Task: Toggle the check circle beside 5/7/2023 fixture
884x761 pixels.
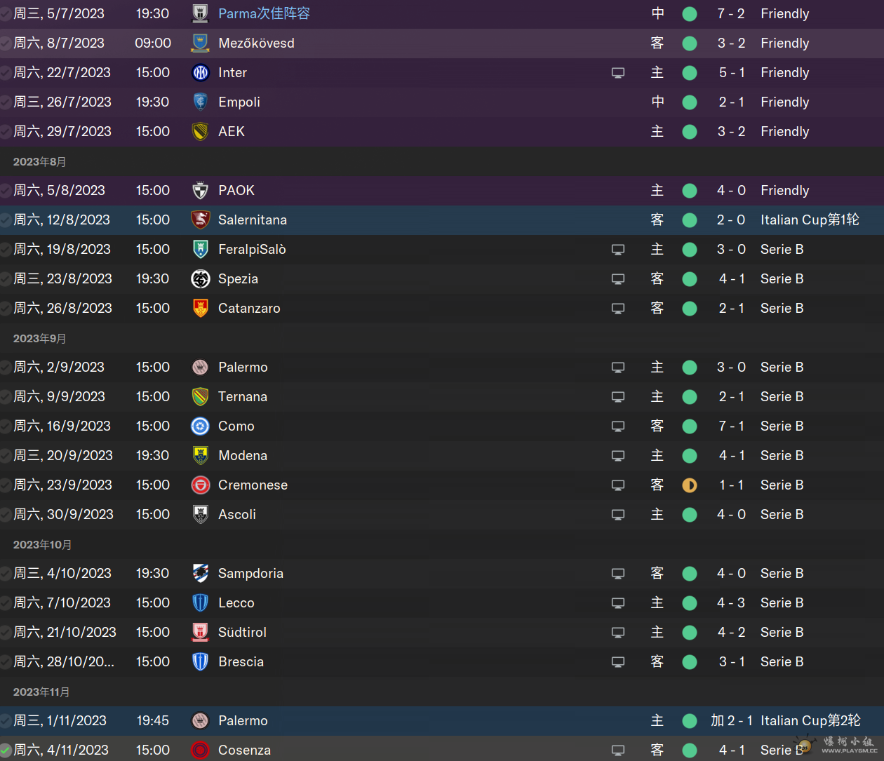Action: click(x=6, y=13)
